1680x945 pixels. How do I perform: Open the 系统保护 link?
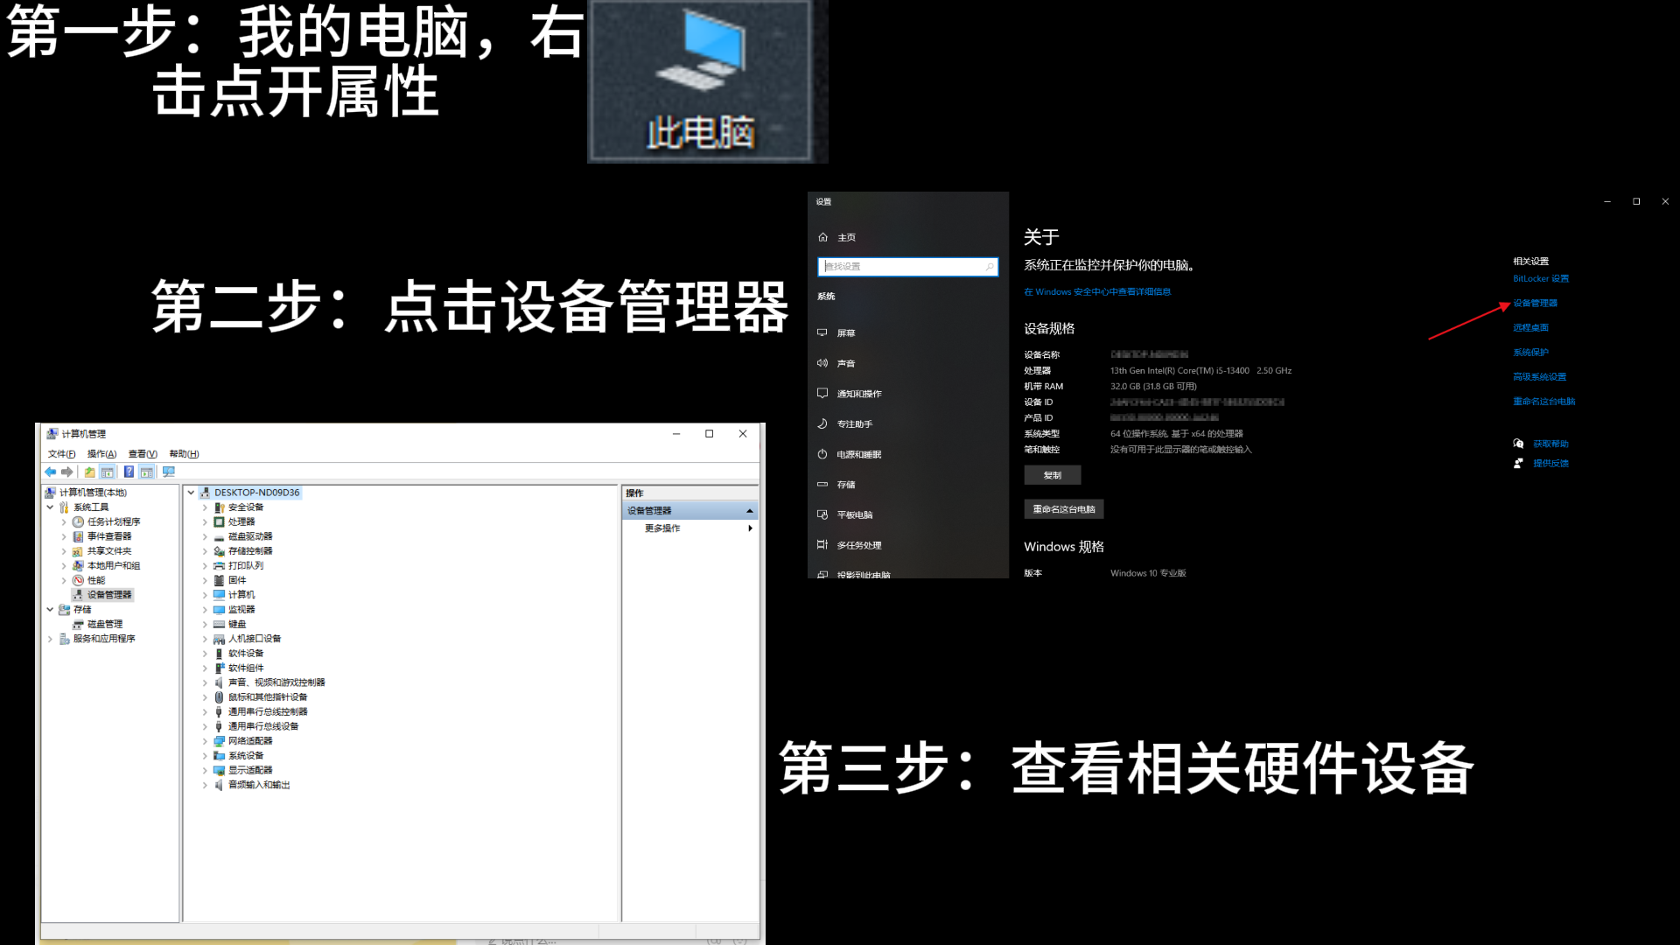pyautogui.click(x=1530, y=353)
